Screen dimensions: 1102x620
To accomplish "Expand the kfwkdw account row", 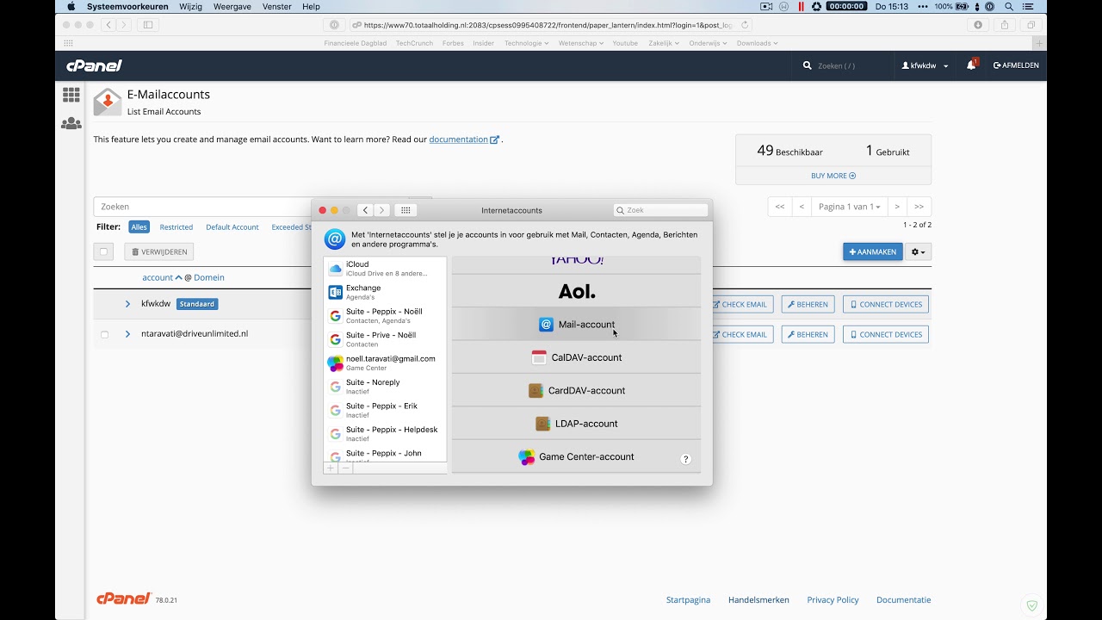I will tap(127, 304).
